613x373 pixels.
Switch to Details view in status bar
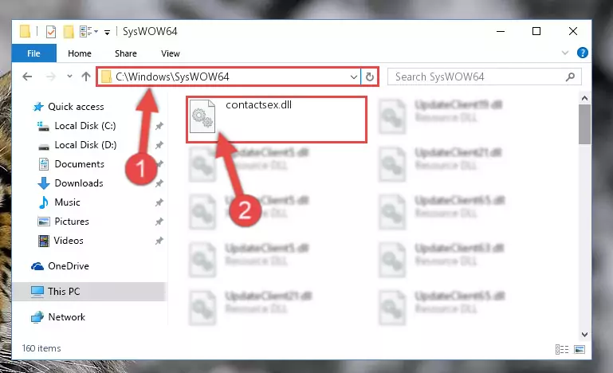562,349
